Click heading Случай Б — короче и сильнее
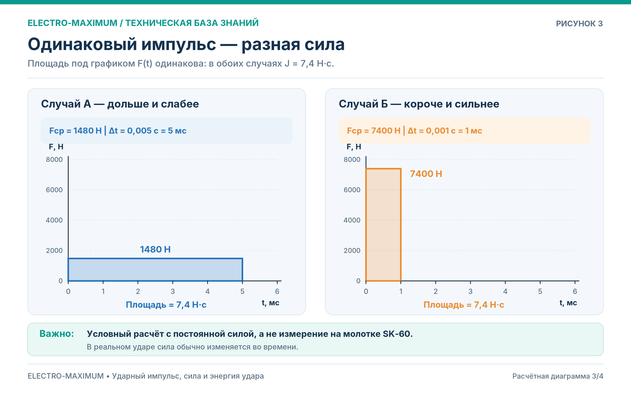The width and height of the screenshot is (631, 394). [x=419, y=104]
